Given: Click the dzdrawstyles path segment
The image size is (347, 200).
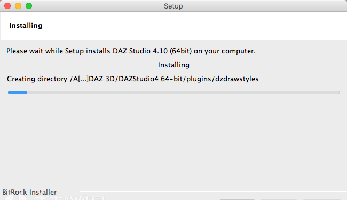Looking at the screenshot, I should [237, 79].
